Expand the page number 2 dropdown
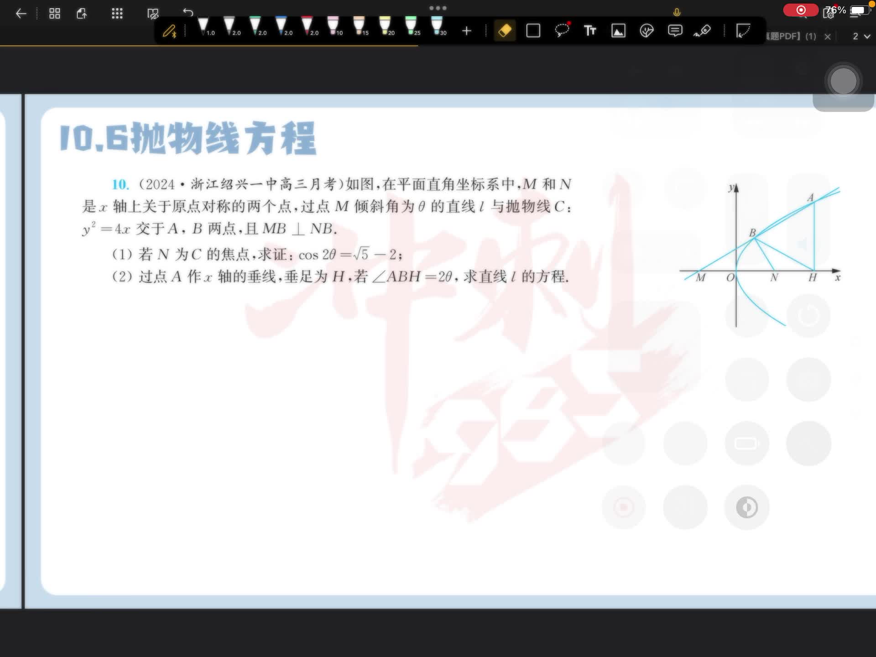The image size is (876, 657). [861, 36]
